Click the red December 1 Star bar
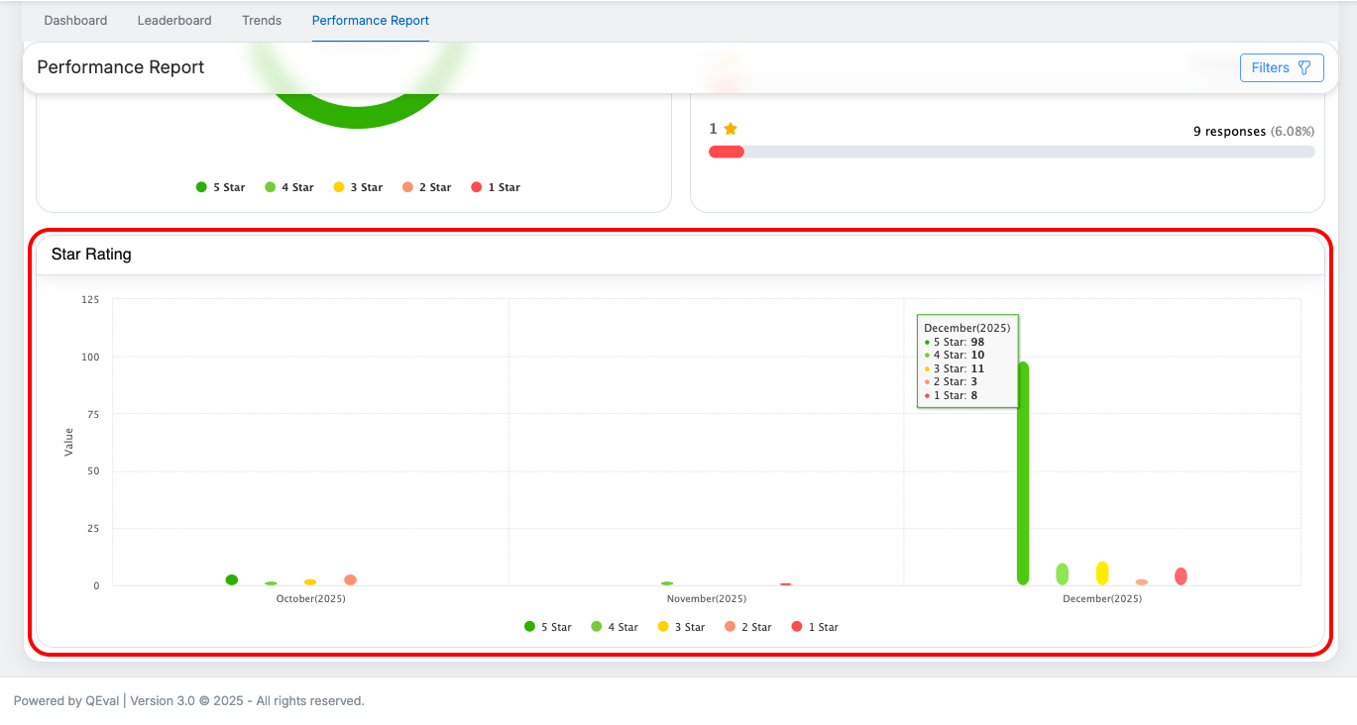 point(1181,576)
